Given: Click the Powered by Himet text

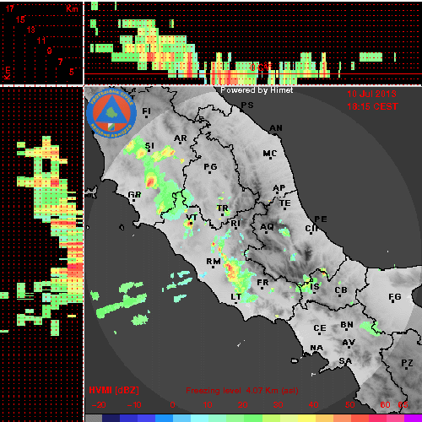Looking at the screenshot, I should 257,90.
